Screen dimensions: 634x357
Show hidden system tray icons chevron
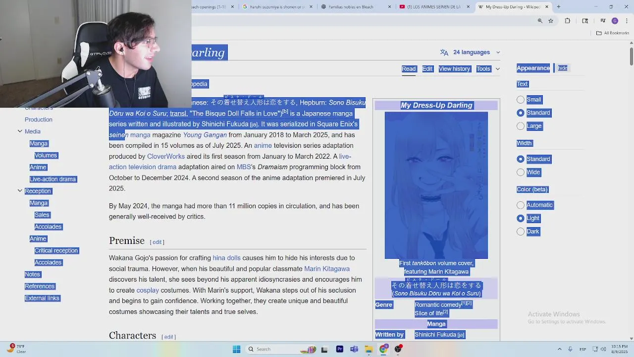[x=560, y=349]
